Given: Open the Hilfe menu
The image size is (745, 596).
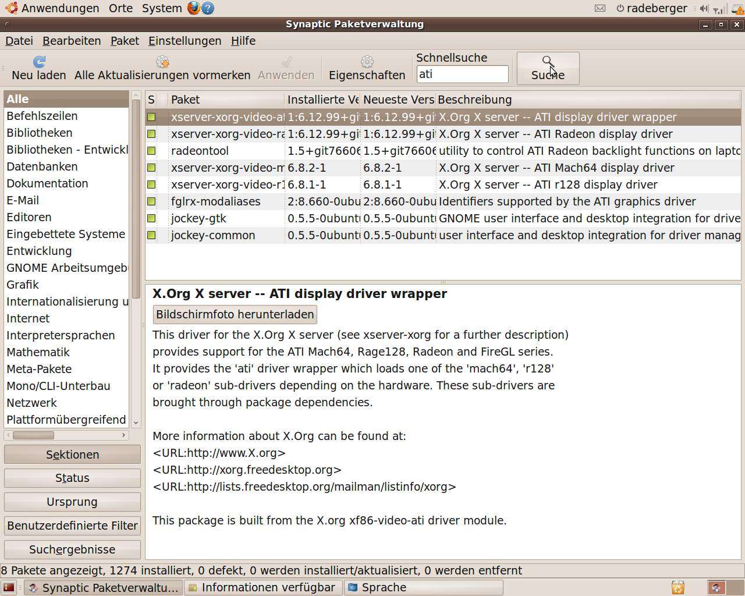Looking at the screenshot, I should coord(243,41).
